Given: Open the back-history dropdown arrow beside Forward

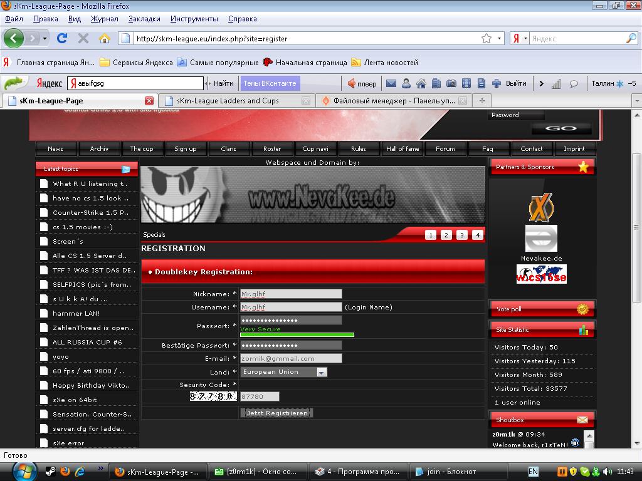Looking at the screenshot, I should coord(45,39).
